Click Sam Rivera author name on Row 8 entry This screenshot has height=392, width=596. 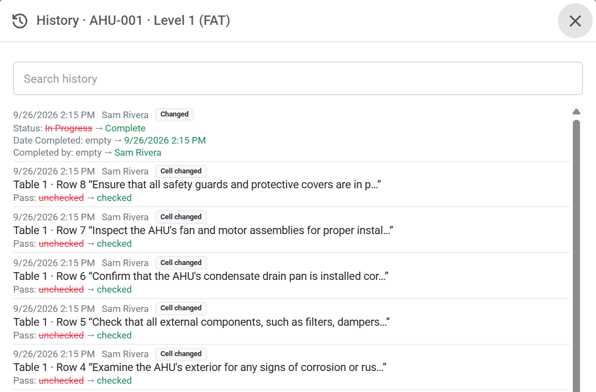(125, 172)
